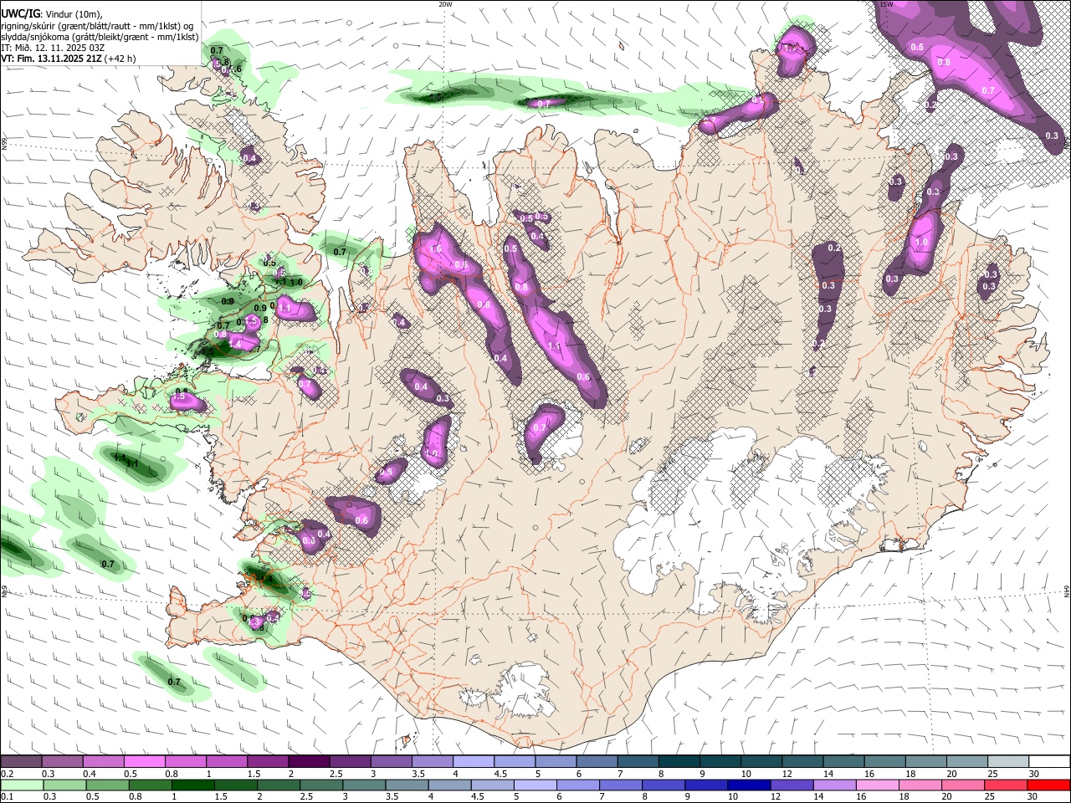The height and width of the screenshot is (803, 1071).
Task: Select the navy blue 10–12 rain legend swatch
Action: (x=750, y=785)
